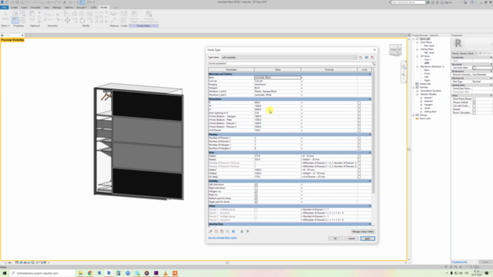Click Move Parameter Down icon
The image size is (493, 277).
click(x=233, y=232)
